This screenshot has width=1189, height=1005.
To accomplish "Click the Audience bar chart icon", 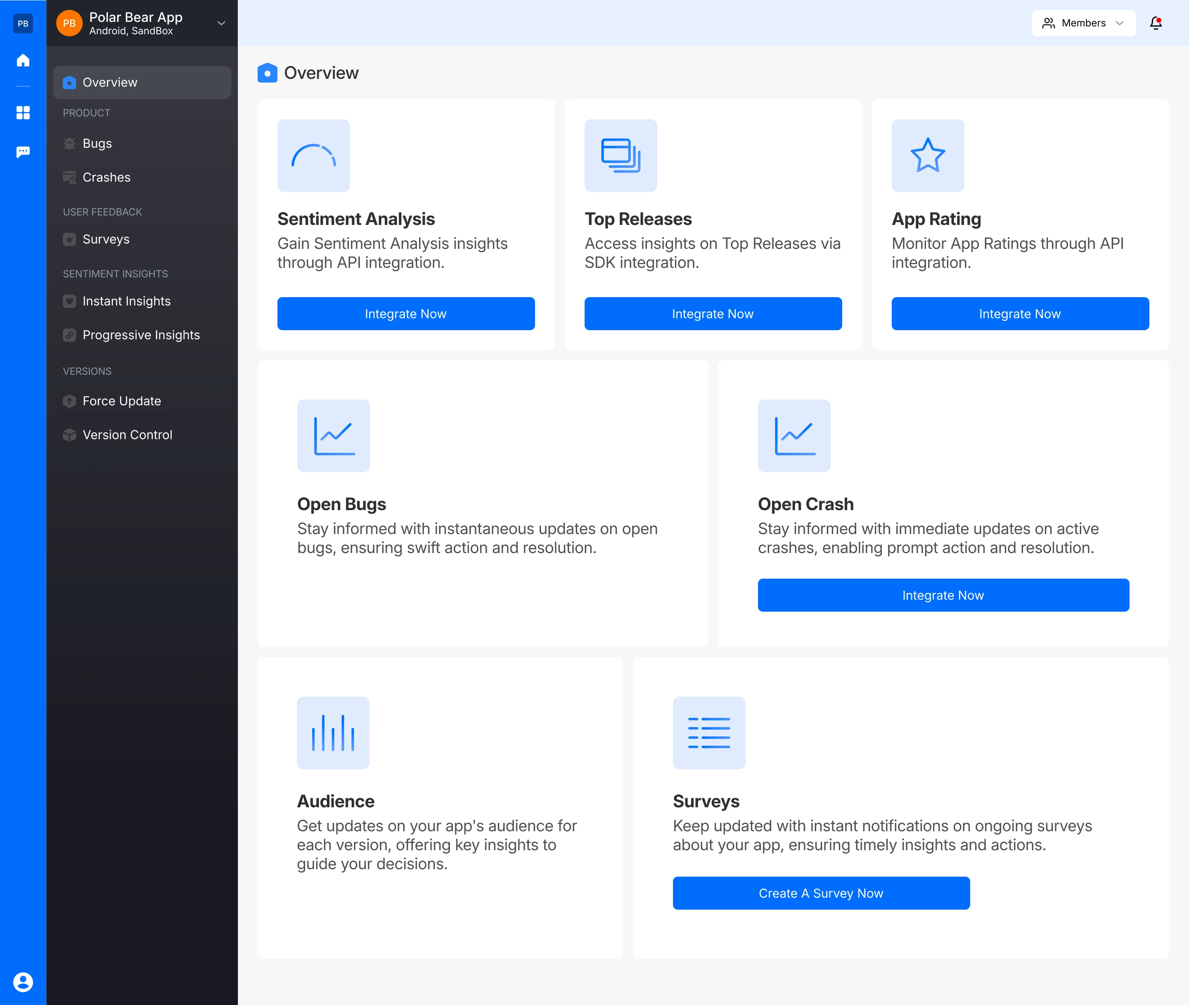I will pos(333,733).
